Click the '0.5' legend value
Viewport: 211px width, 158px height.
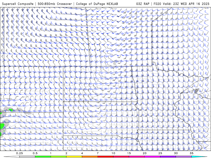point(35,153)
